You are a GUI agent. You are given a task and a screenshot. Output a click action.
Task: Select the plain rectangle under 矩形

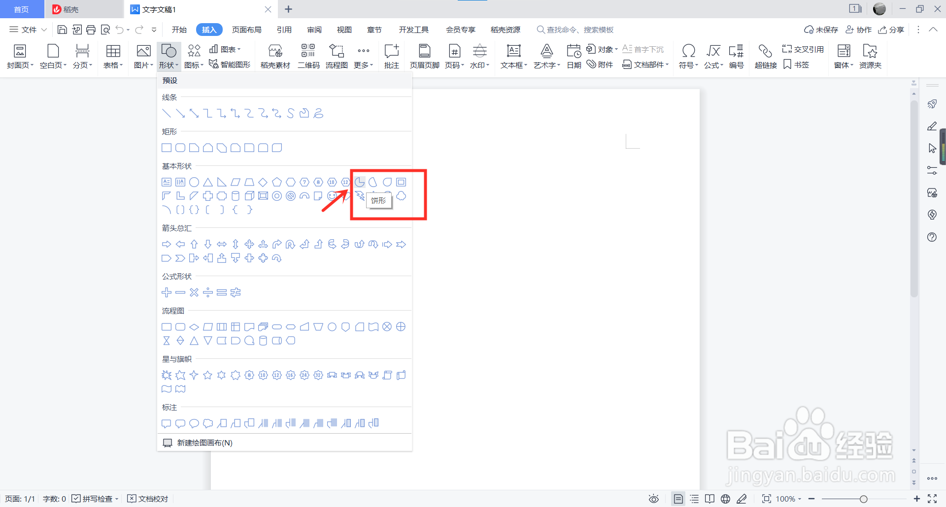(167, 148)
